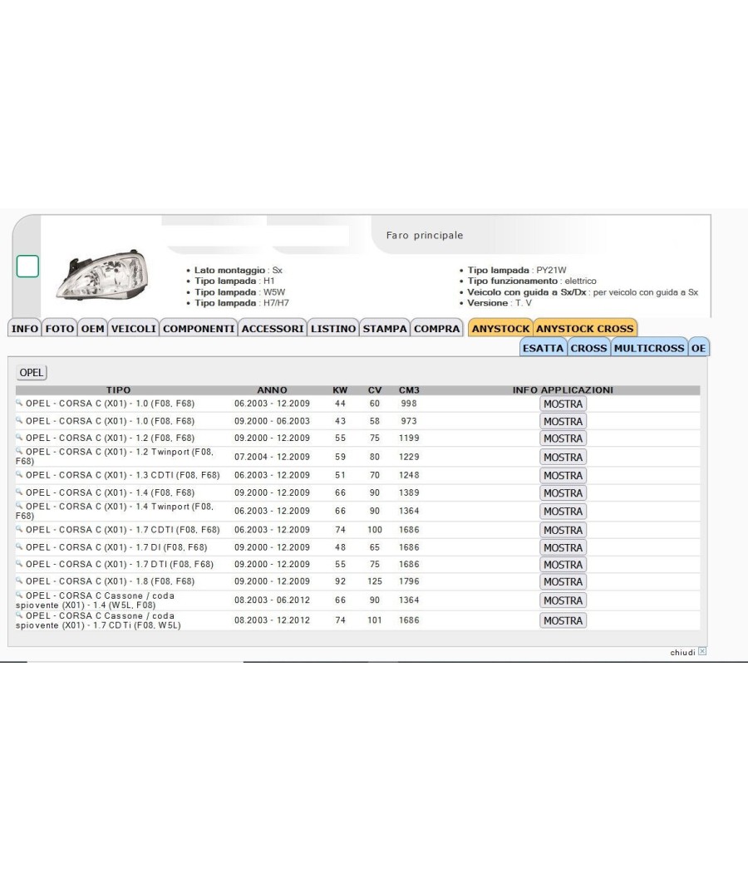Click year range 08.2003 - 06.2012

coord(272,600)
